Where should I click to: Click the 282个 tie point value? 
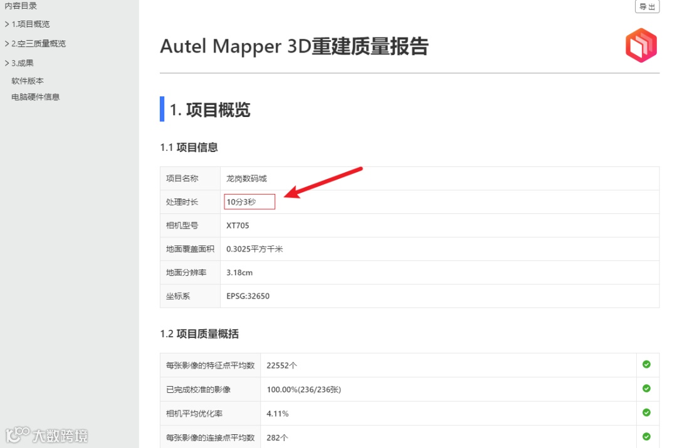277,437
